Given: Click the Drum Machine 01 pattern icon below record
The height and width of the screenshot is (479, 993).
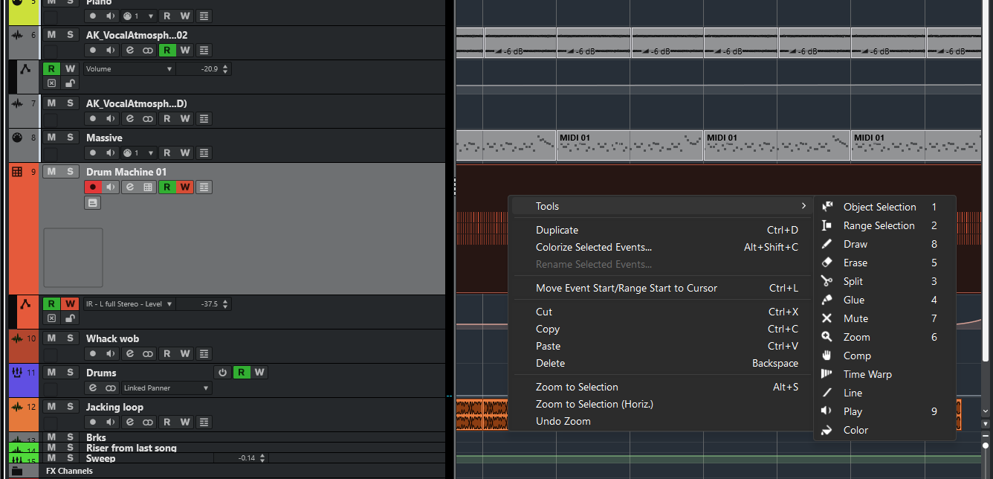Looking at the screenshot, I should 92,203.
